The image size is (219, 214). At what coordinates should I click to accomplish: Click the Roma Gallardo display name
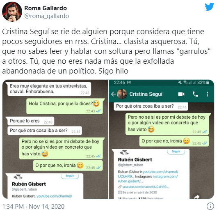pos(46,8)
